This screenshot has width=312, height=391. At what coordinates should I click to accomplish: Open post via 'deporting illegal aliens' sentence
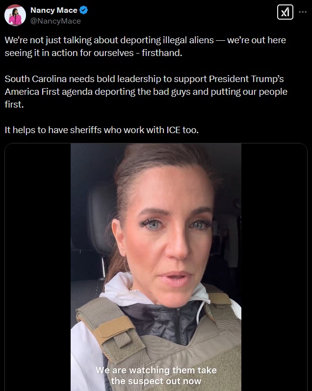(x=145, y=40)
